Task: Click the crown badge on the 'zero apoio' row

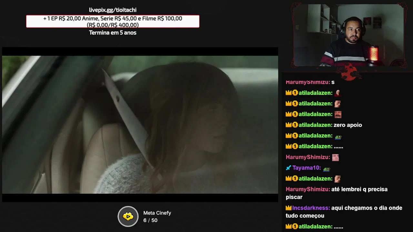Action: click(288, 125)
